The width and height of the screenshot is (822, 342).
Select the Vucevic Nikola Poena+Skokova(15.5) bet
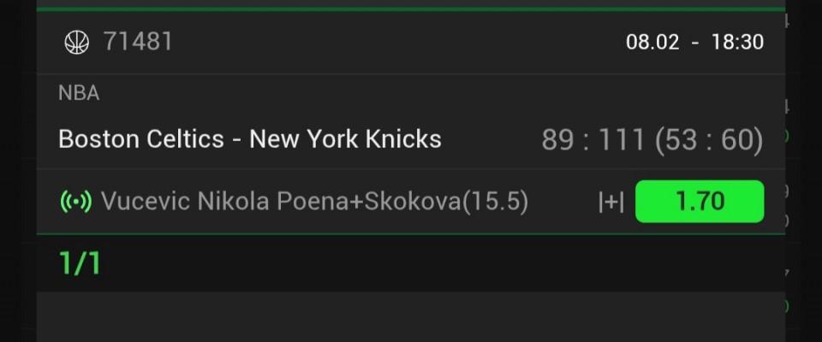coord(314,202)
